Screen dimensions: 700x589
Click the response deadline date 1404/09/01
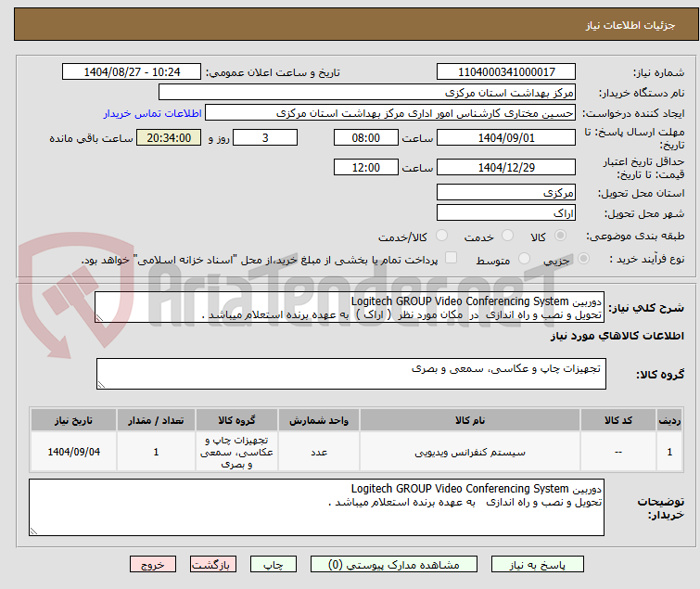point(506,137)
